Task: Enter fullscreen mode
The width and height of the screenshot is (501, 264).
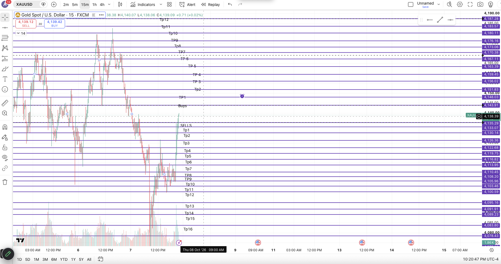Action: click(470, 4)
